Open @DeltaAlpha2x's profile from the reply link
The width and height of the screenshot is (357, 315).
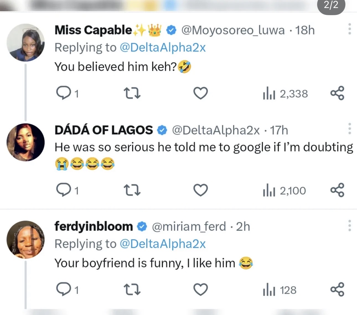click(163, 47)
